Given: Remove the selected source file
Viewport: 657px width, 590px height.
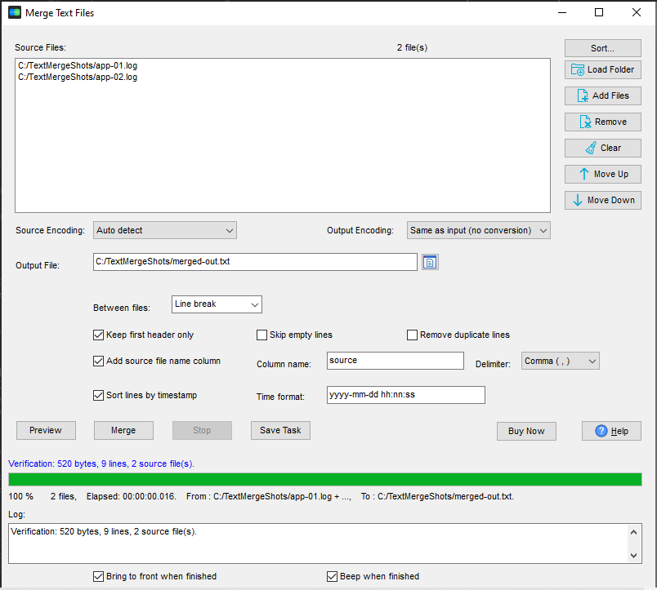Looking at the screenshot, I should [x=602, y=122].
